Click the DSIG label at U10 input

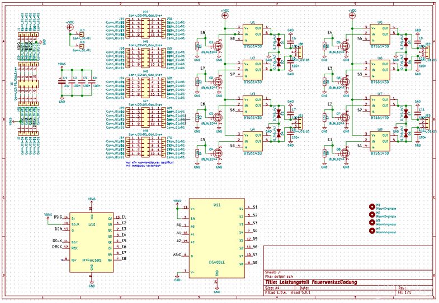[x=58, y=217]
